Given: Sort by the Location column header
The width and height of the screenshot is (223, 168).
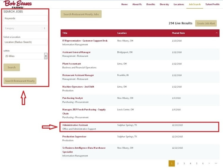Looking at the screenshot, I should (122, 33).
